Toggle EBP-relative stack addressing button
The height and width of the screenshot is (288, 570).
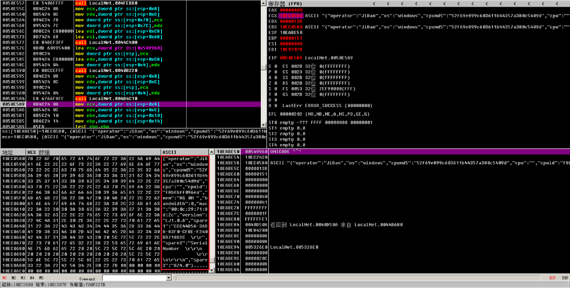click(x=564, y=278)
